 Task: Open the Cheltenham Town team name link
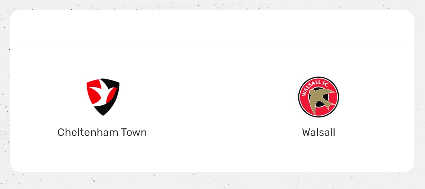pos(102,132)
